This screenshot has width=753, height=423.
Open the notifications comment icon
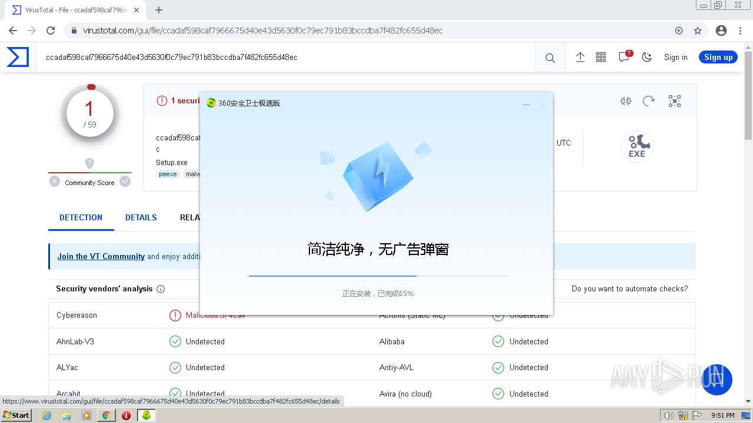click(x=624, y=56)
